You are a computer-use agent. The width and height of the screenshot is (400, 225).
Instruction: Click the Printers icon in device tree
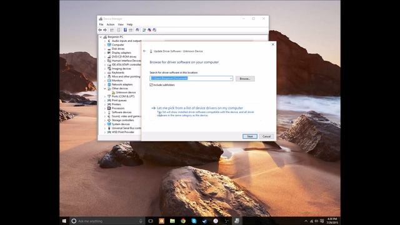(x=109, y=104)
